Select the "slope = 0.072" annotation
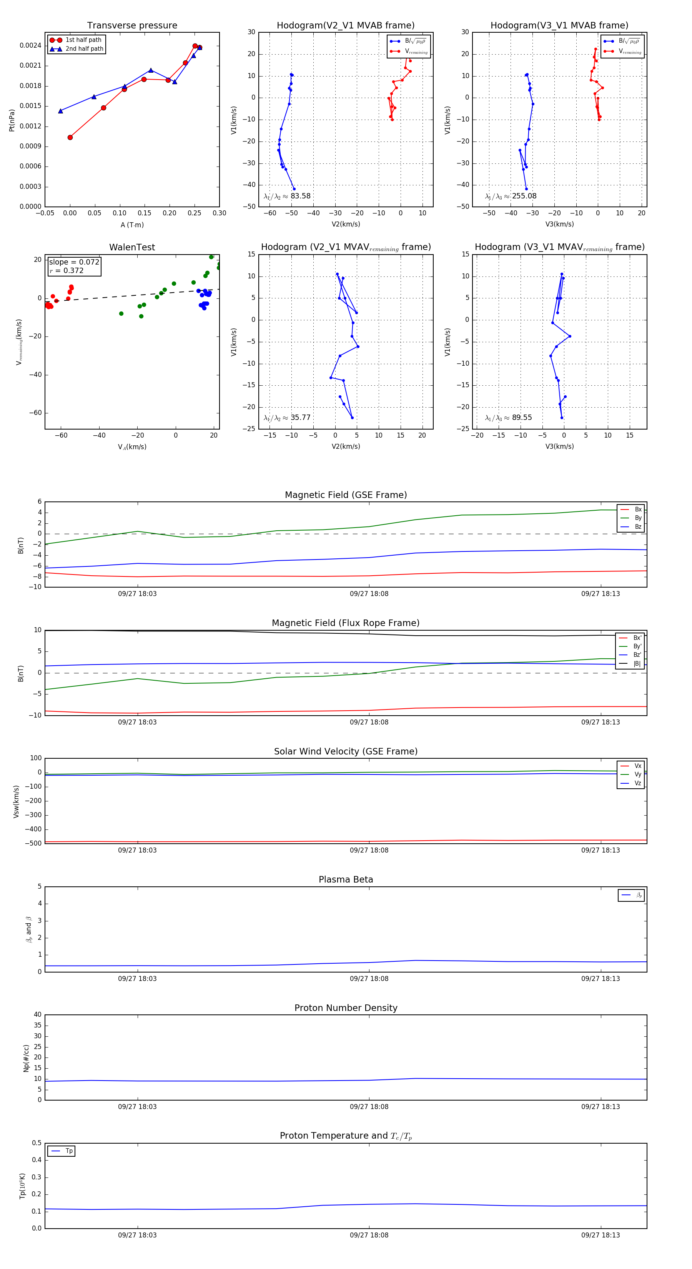The width and height of the screenshot is (692, 1269). click(x=74, y=262)
